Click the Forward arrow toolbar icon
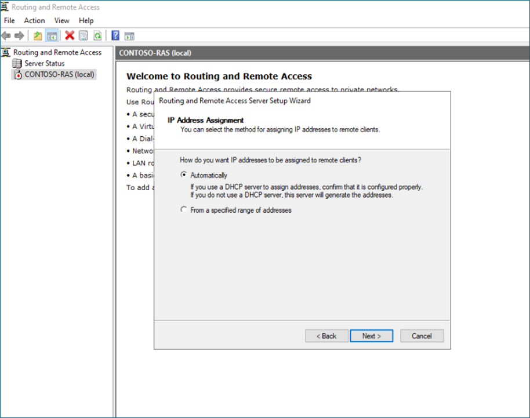Image resolution: width=530 pixels, height=418 pixels. (19, 35)
